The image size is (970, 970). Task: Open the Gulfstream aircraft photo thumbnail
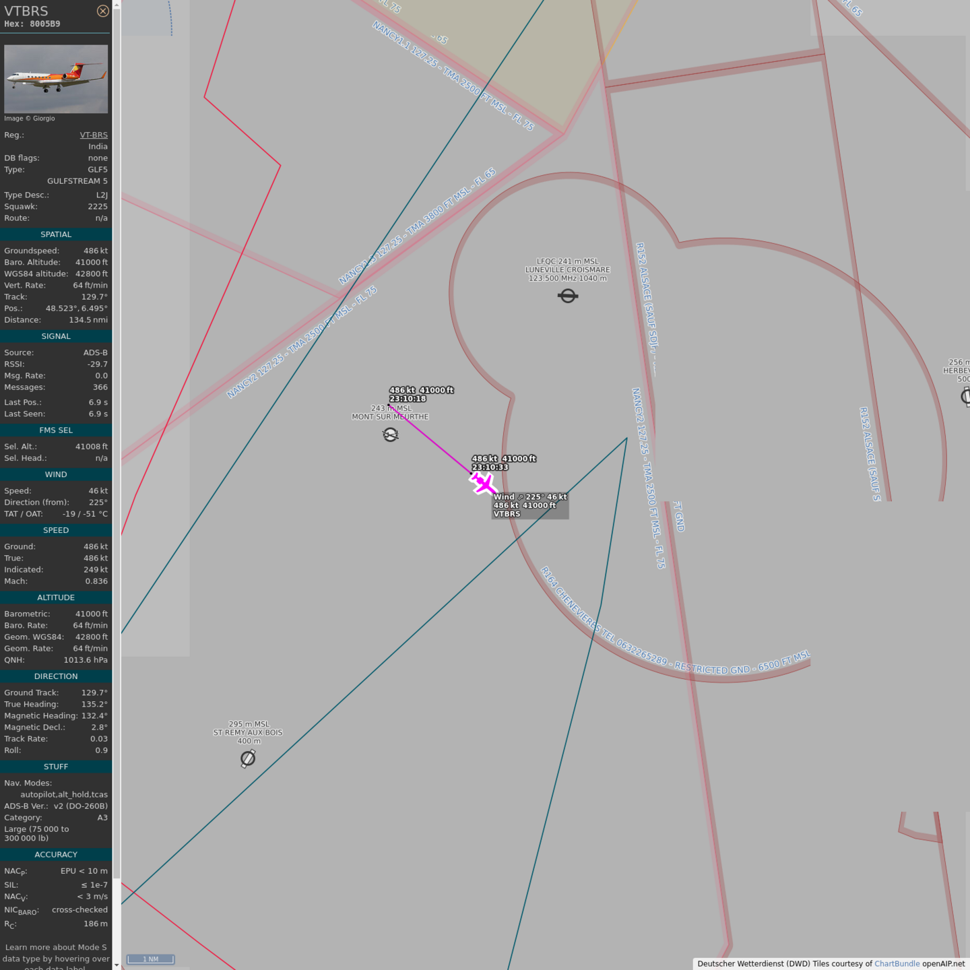pos(56,79)
